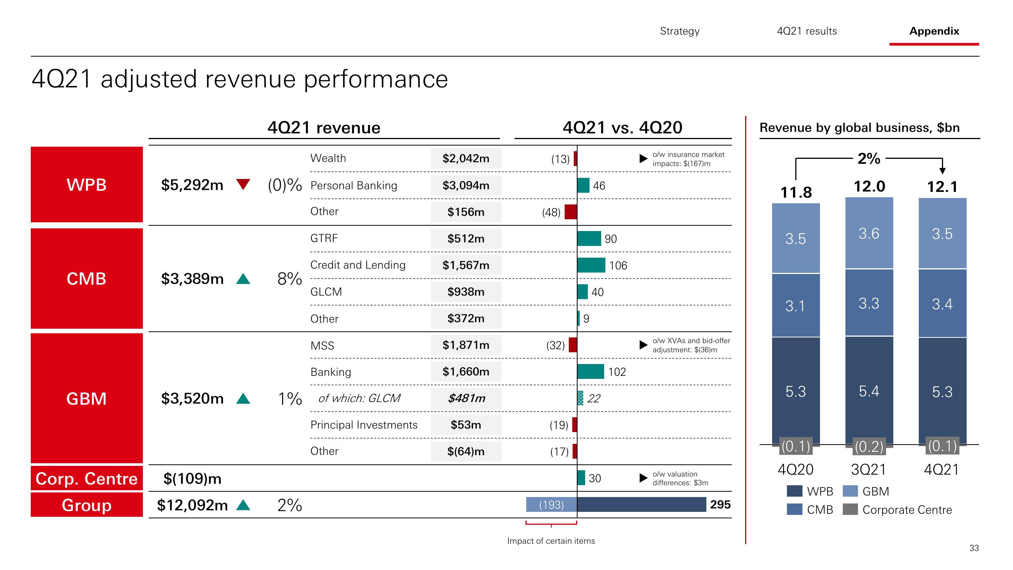Click the GLCM $938m value cell
Image resolution: width=1013 pixels, height=570 pixels.
coord(466,291)
